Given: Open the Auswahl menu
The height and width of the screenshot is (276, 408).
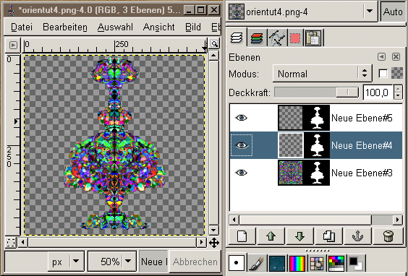Looking at the screenshot, I should 115,27.
